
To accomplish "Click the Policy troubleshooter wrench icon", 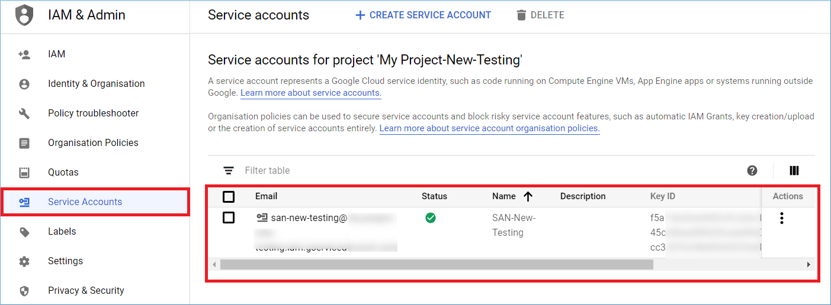I will (24, 113).
